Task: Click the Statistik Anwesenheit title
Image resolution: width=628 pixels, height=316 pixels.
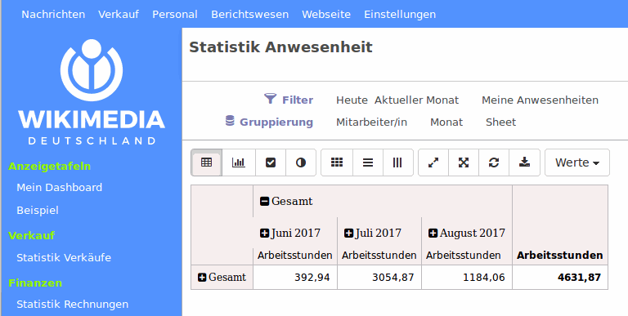Action: pos(280,47)
